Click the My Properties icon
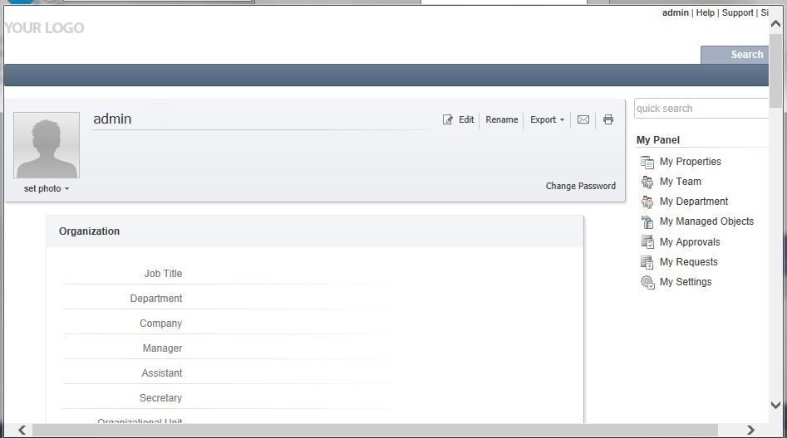Image resolution: width=787 pixels, height=438 pixels. (x=647, y=162)
